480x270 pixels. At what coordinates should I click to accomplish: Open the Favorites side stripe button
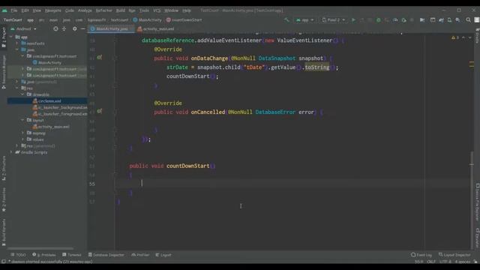(4, 199)
